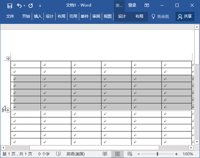Click 登录 to sign in
The height and width of the screenshot is (158, 200).
click(x=132, y=5)
